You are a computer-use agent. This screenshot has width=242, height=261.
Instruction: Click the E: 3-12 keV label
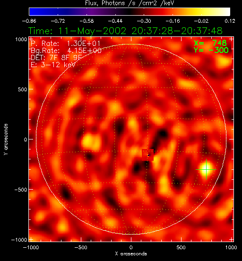53,65
